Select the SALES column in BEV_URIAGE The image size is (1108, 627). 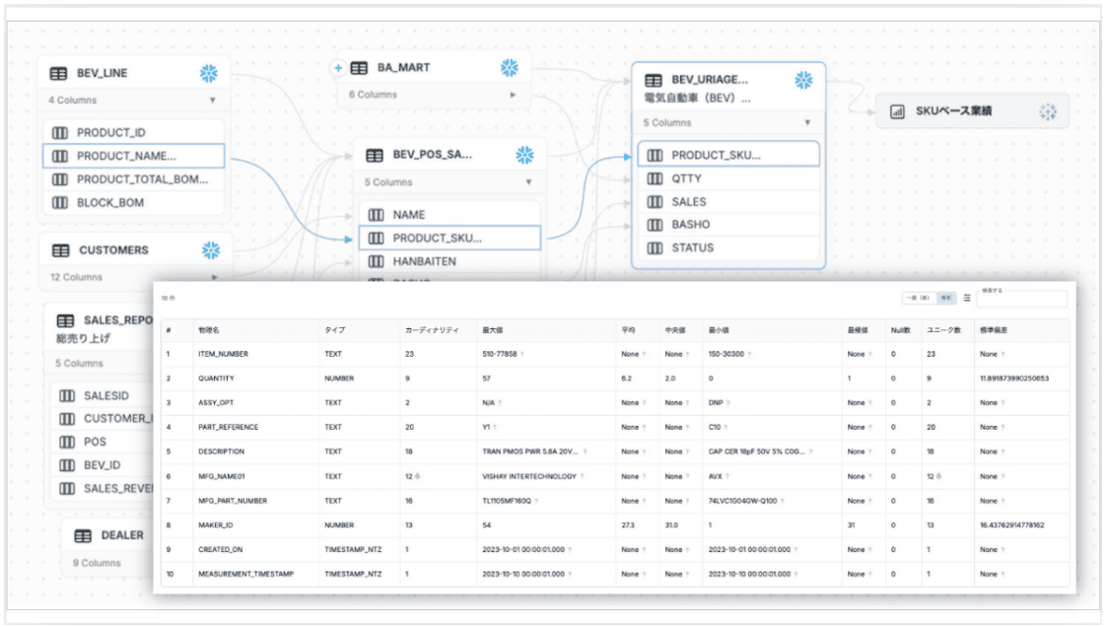point(688,201)
